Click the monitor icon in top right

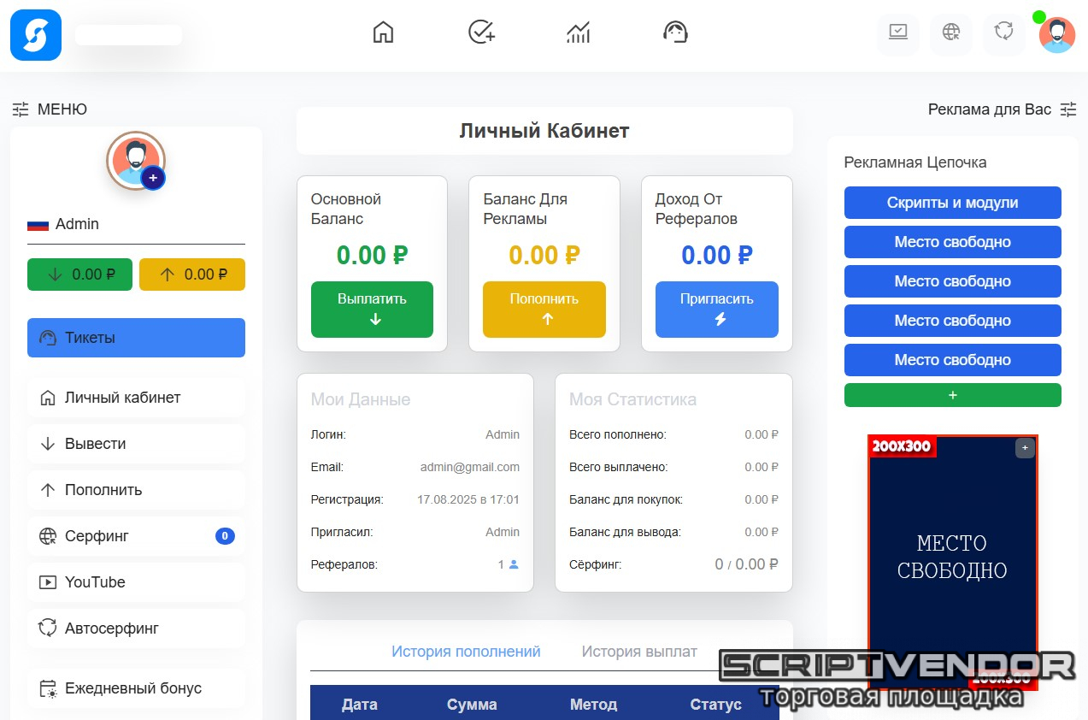coord(898,33)
